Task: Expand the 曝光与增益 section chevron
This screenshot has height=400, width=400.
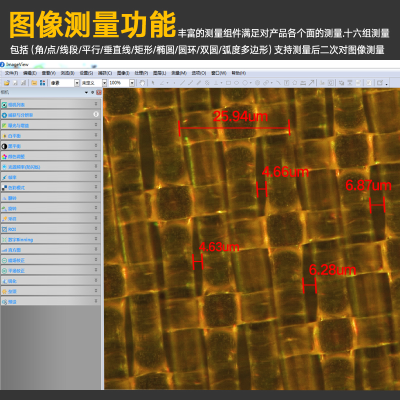Action: (96, 124)
